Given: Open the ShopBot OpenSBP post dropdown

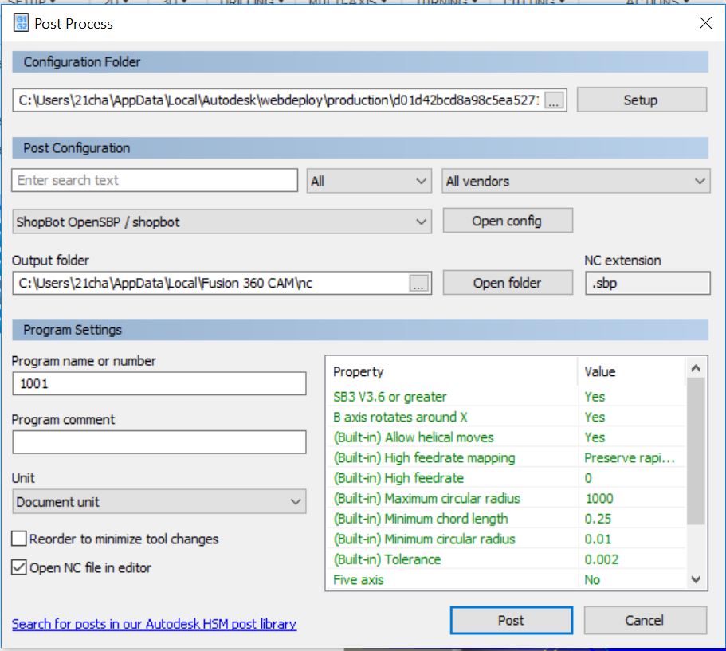Looking at the screenshot, I should 222,222.
